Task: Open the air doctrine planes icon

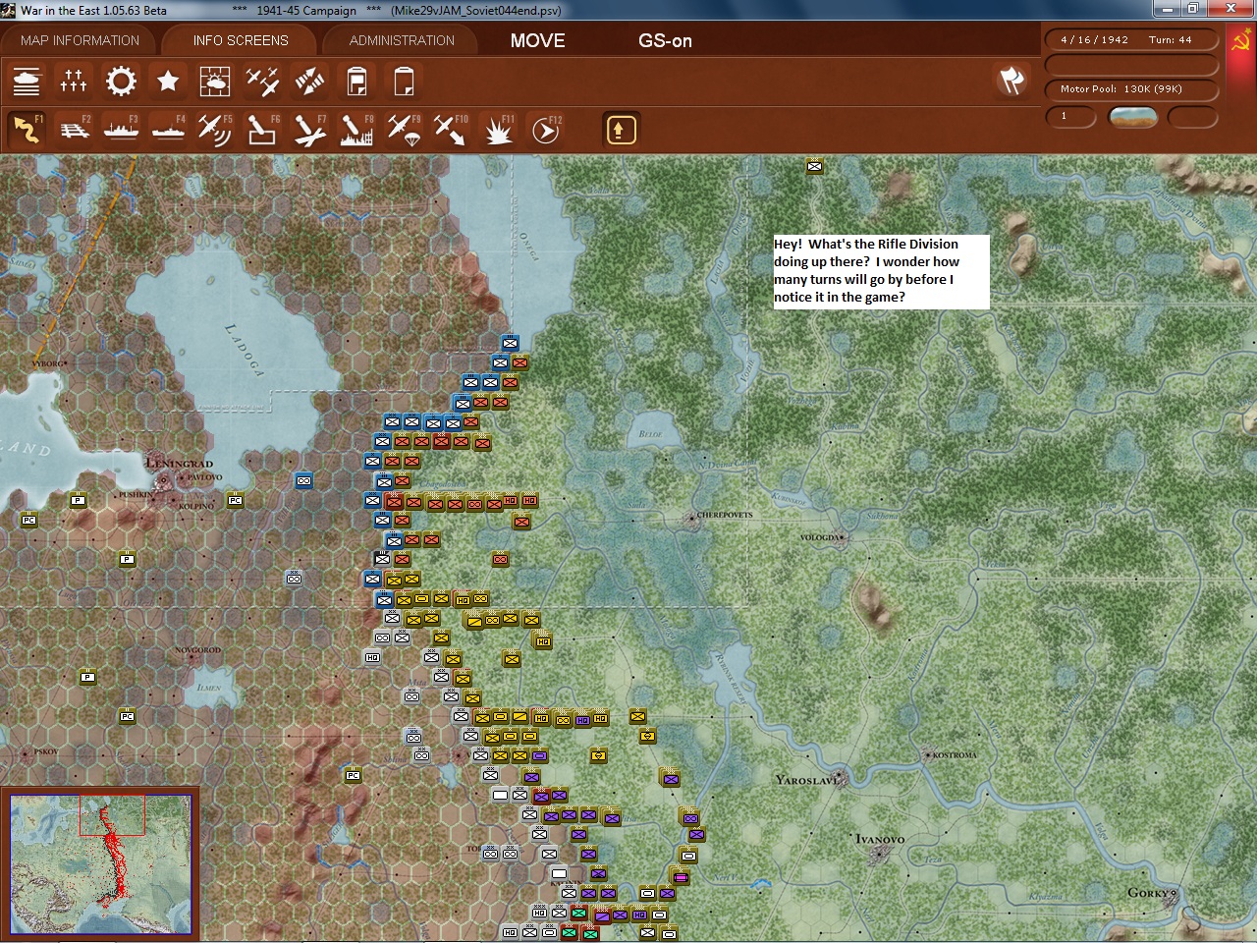Action: tap(262, 82)
